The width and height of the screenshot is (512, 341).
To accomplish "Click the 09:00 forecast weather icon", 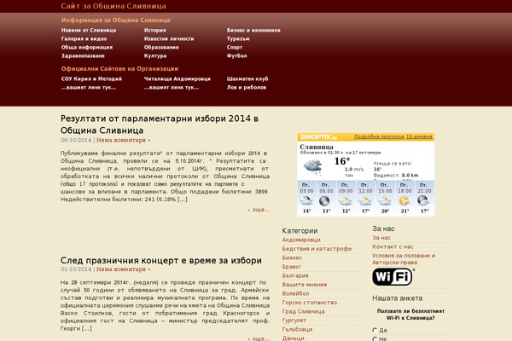I will (x=346, y=201).
